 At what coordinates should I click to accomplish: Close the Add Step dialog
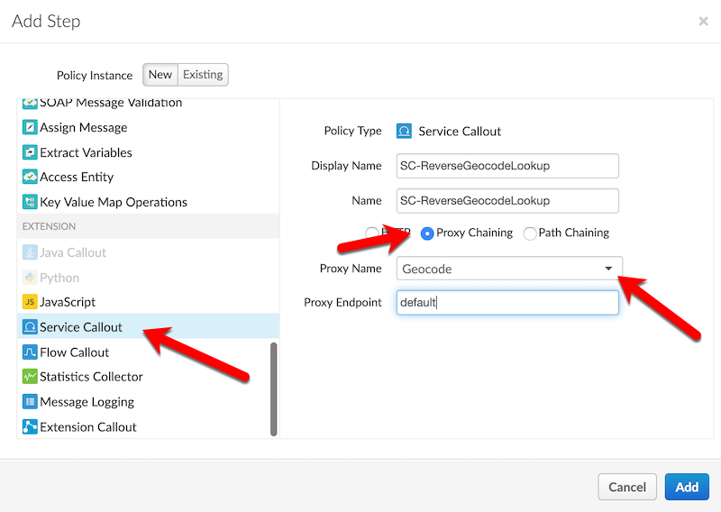(703, 21)
